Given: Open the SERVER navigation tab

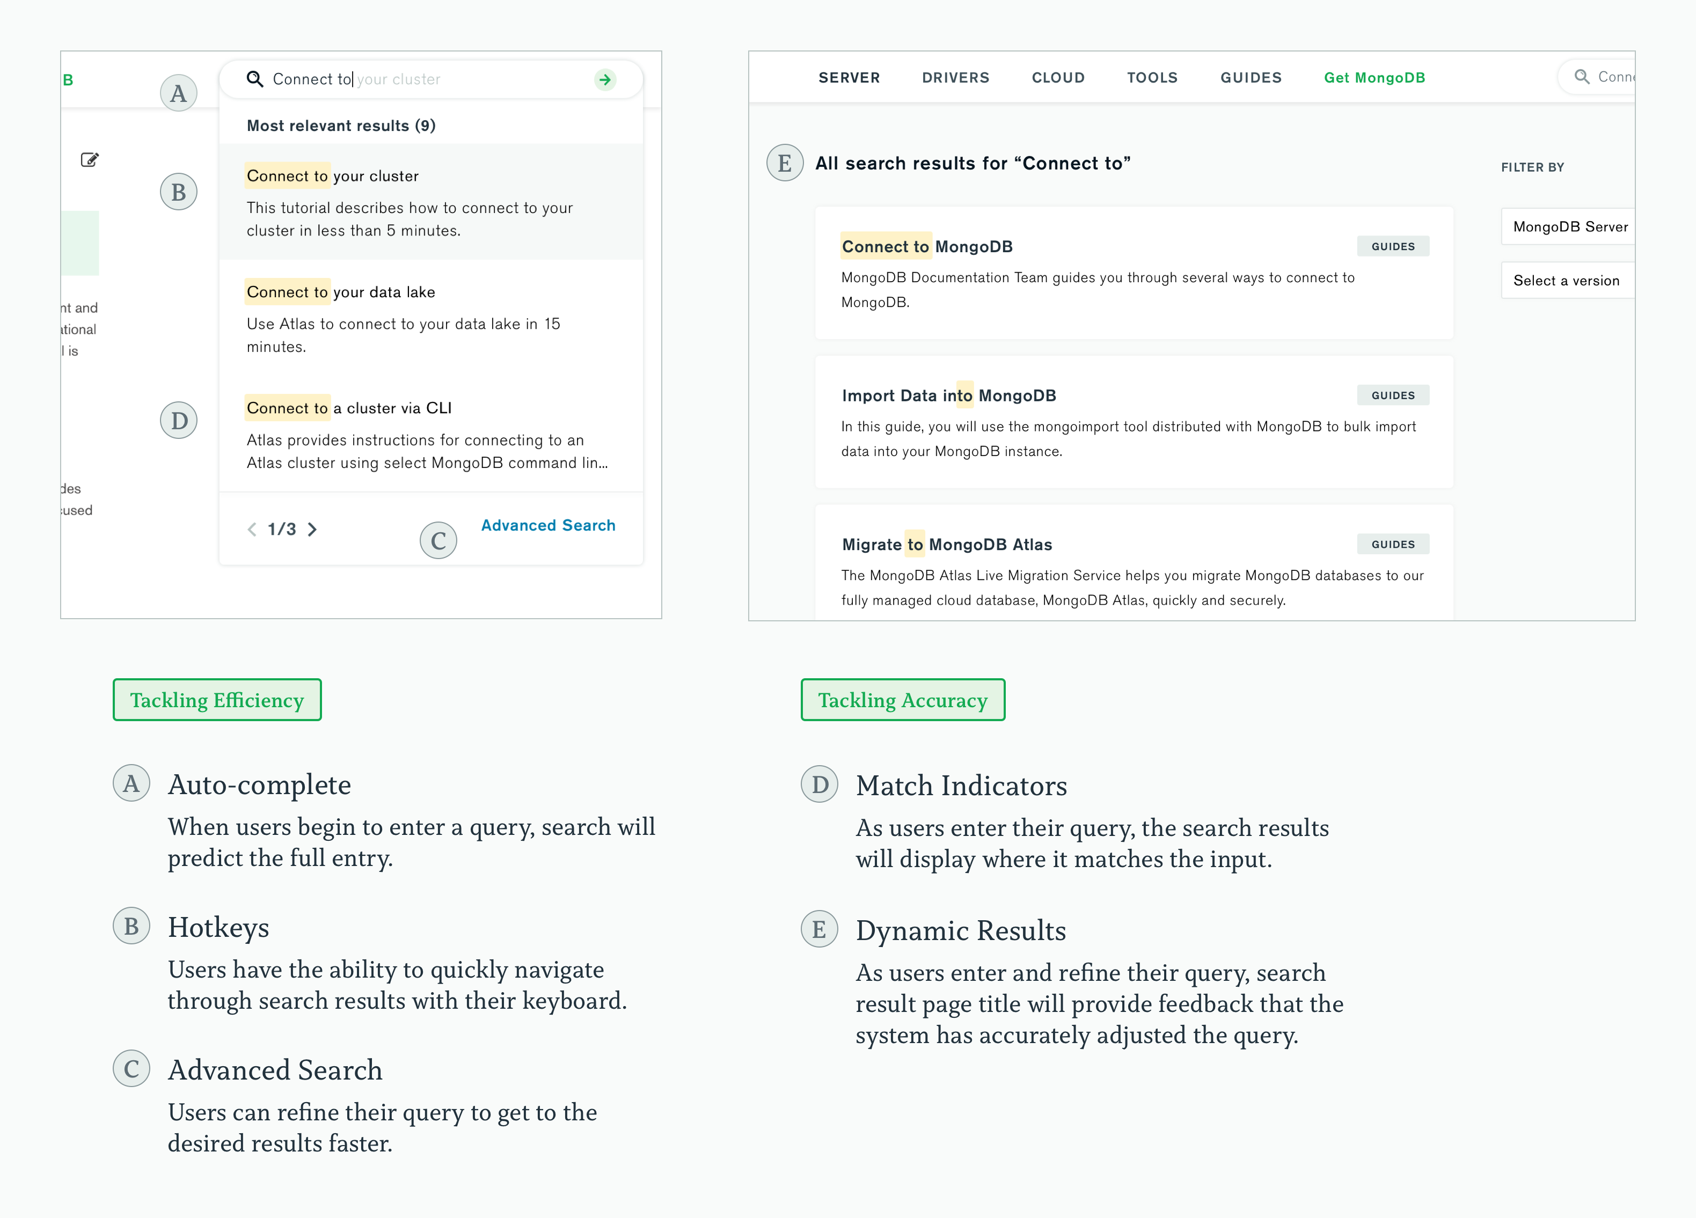Looking at the screenshot, I should [x=849, y=78].
